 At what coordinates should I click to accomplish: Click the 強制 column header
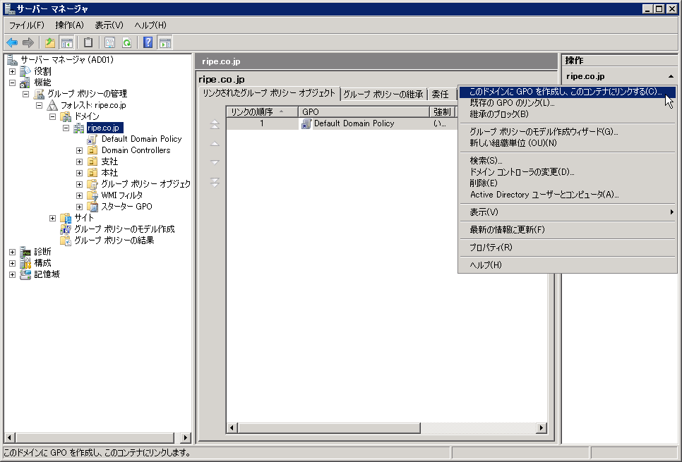[x=442, y=111]
